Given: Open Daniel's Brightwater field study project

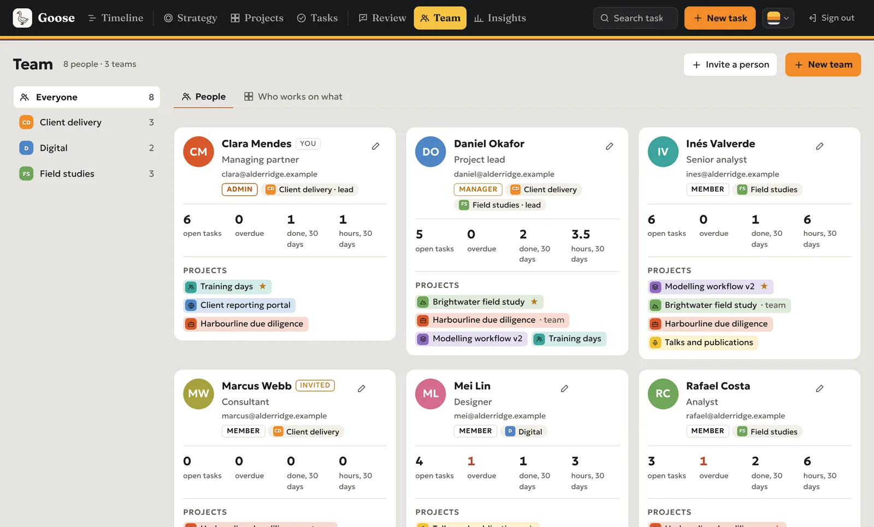Looking at the screenshot, I should [x=479, y=302].
